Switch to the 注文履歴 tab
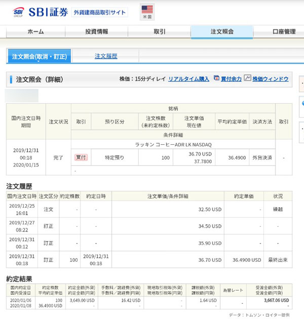The image size is (304, 319). point(106,56)
